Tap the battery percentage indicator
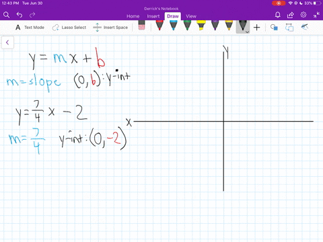Screen dimensions: 323x242 (308, 3)
